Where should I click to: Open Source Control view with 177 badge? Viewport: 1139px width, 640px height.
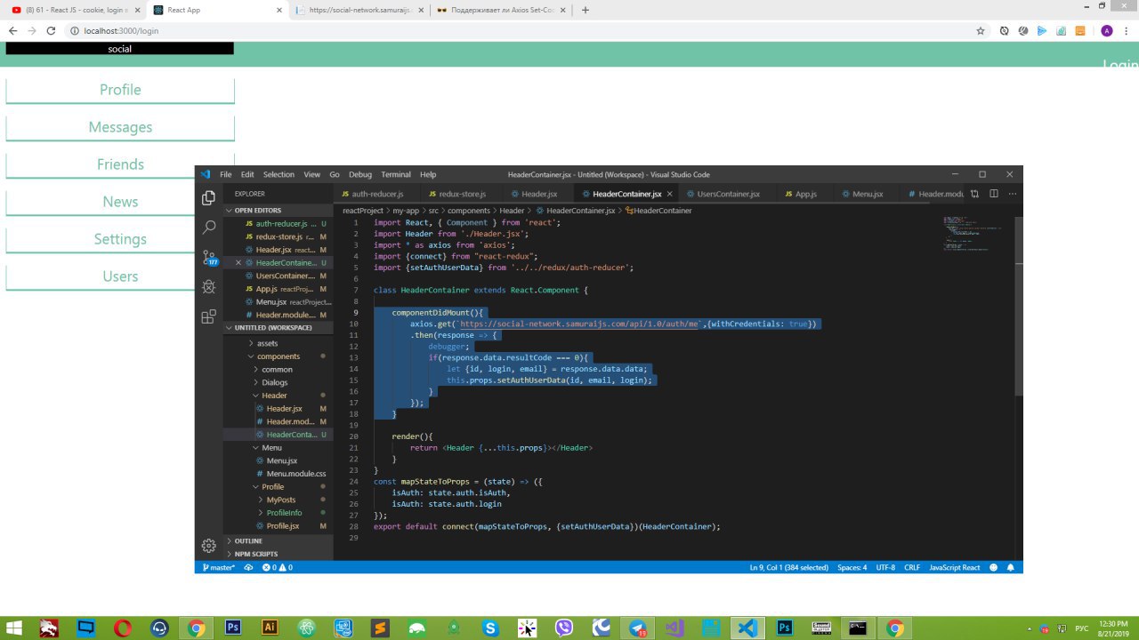[209, 258]
